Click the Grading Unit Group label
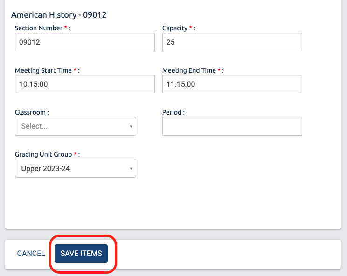 point(43,154)
